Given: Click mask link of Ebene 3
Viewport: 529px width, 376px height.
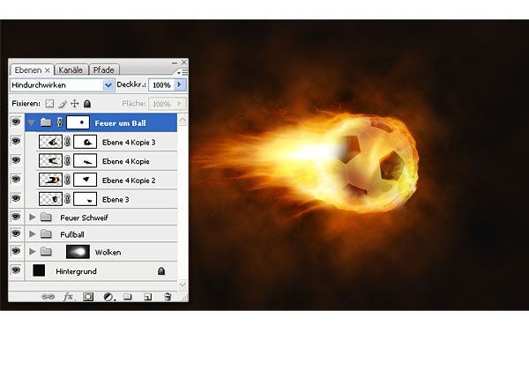Looking at the screenshot, I should [x=68, y=199].
